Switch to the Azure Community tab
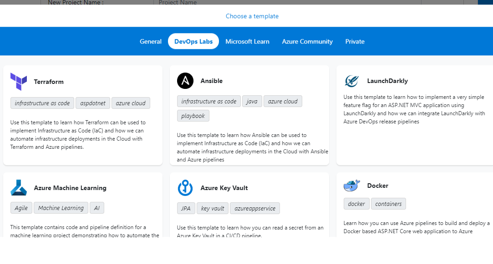Image resolution: width=493 pixels, height=264 pixels. click(307, 41)
